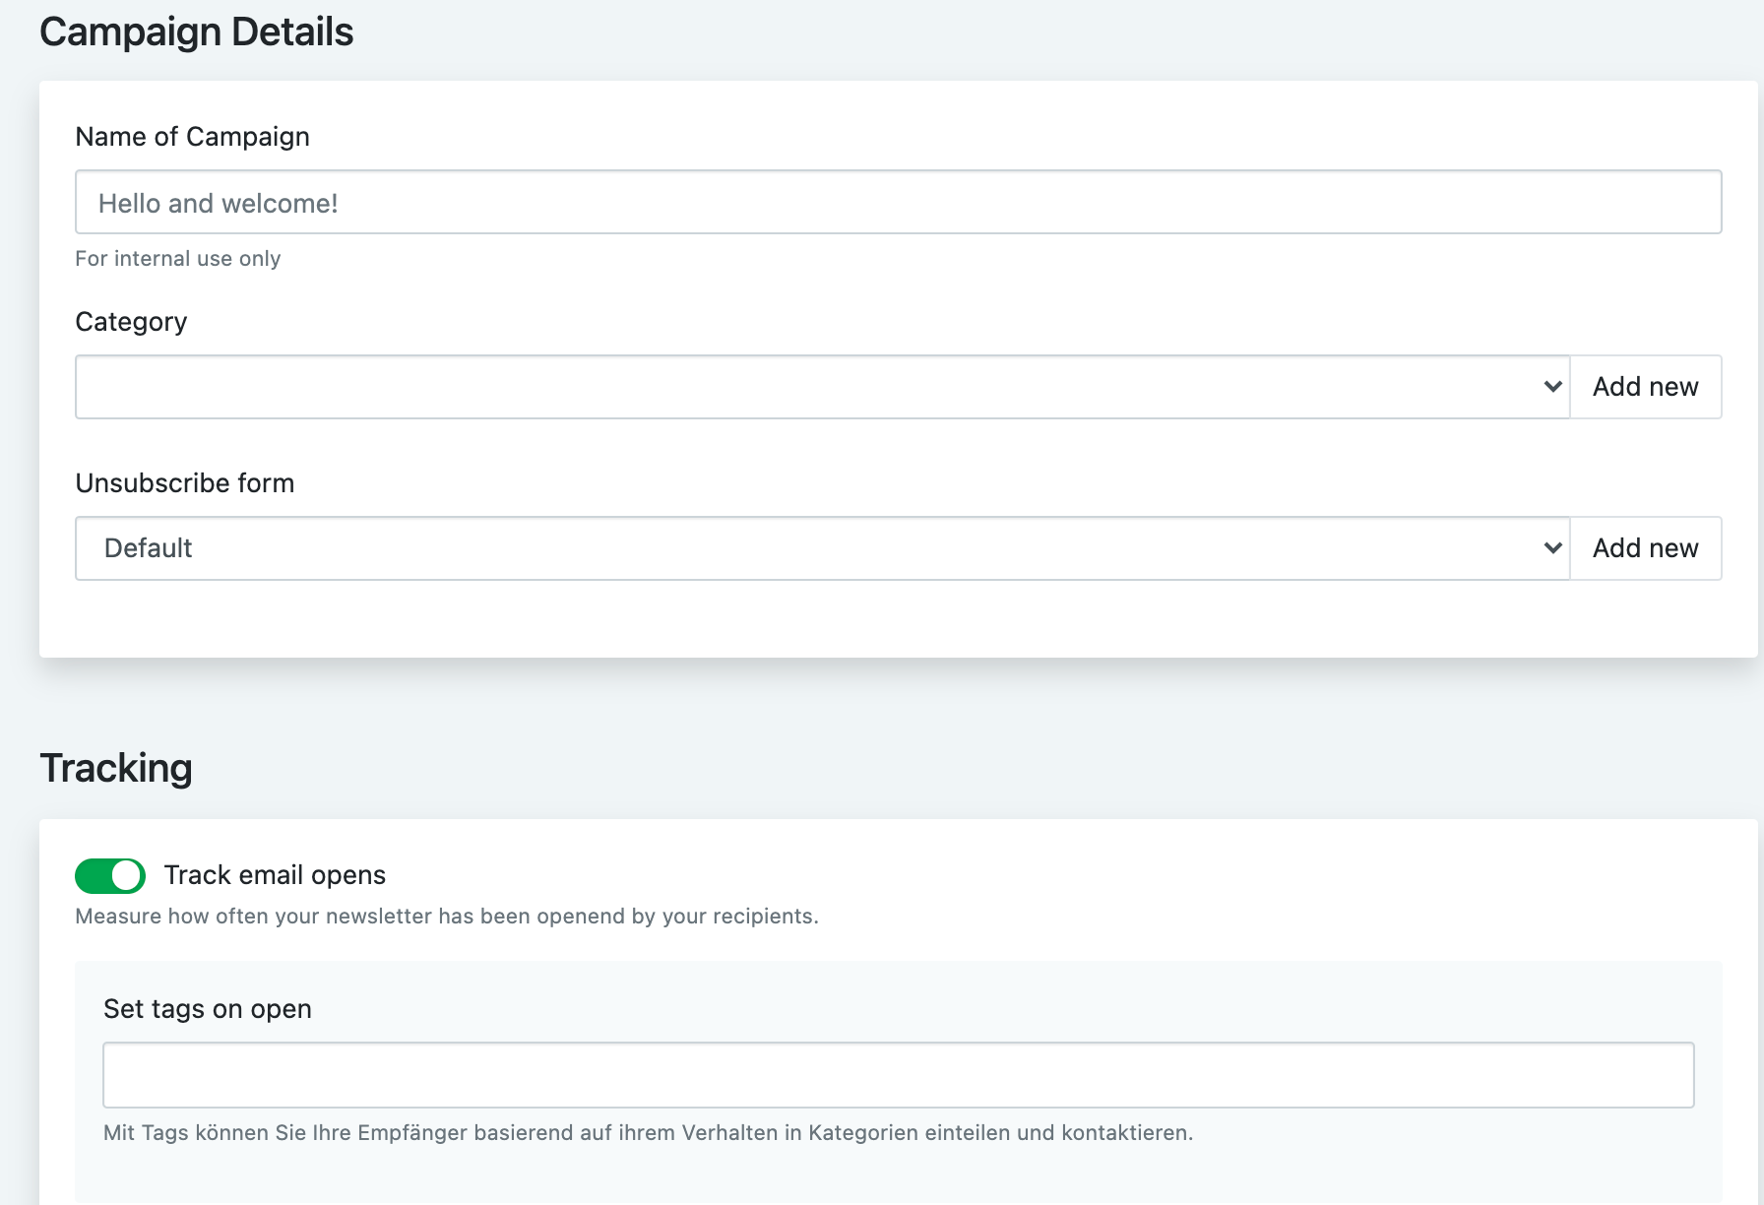Click the chevron arrow in Unsubscribe form select

point(1552,548)
